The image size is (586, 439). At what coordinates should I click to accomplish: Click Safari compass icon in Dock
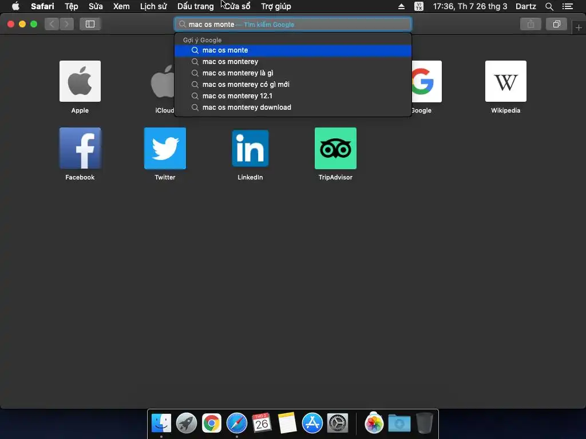236,424
